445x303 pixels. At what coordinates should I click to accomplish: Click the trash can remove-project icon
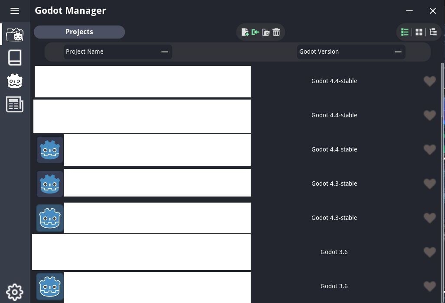(x=276, y=32)
